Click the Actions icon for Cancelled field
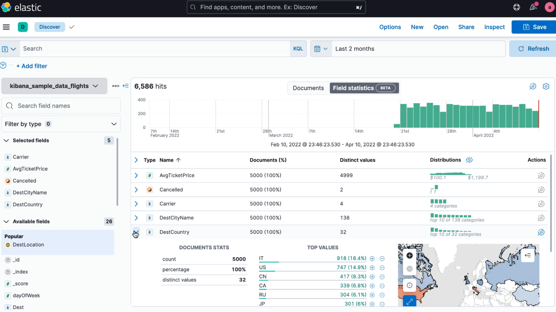Viewport: 556px width, 312px height. pos(541,189)
